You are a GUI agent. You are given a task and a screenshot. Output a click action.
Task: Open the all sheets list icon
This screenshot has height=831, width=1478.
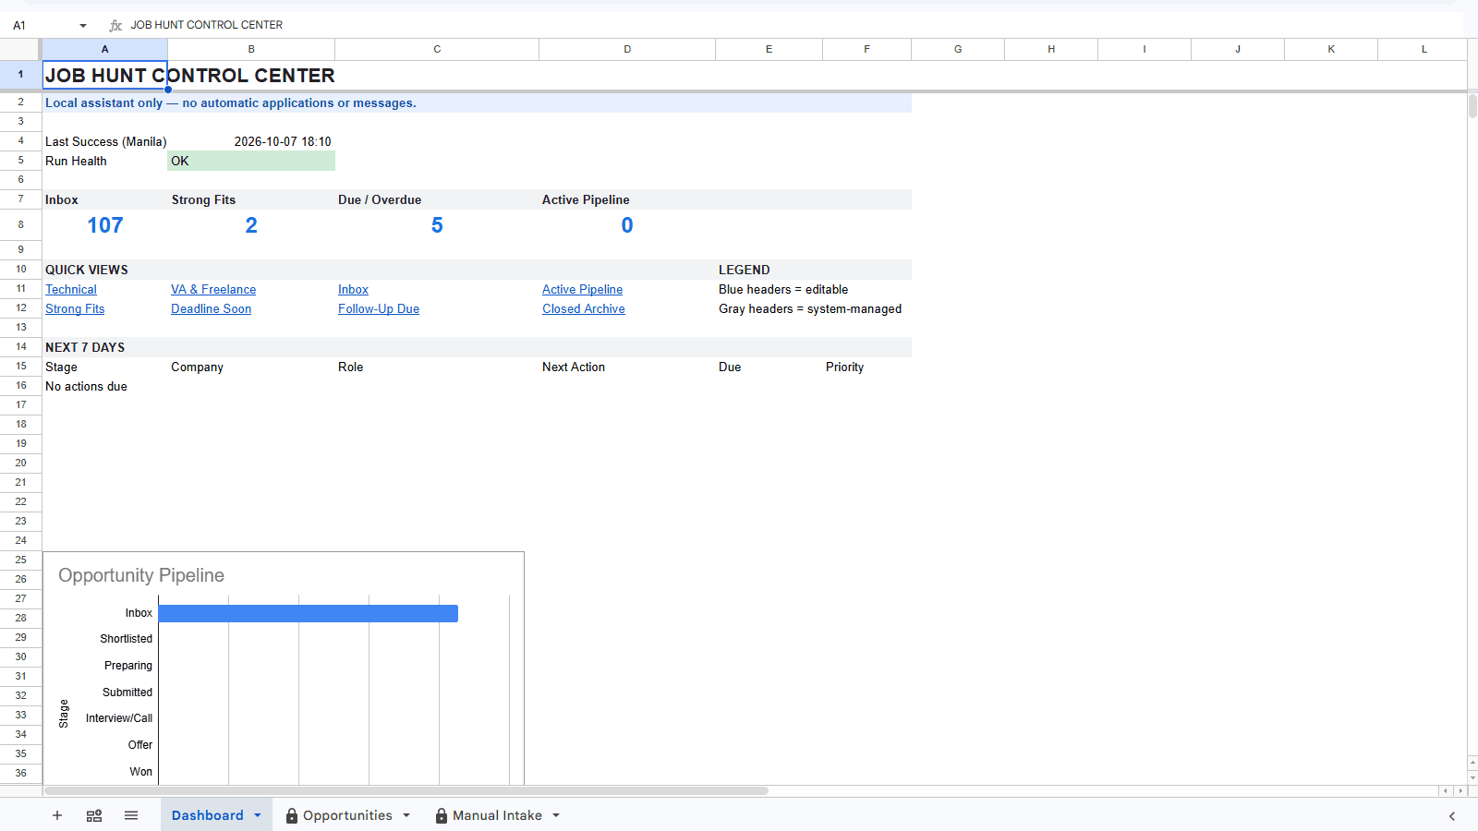(131, 815)
